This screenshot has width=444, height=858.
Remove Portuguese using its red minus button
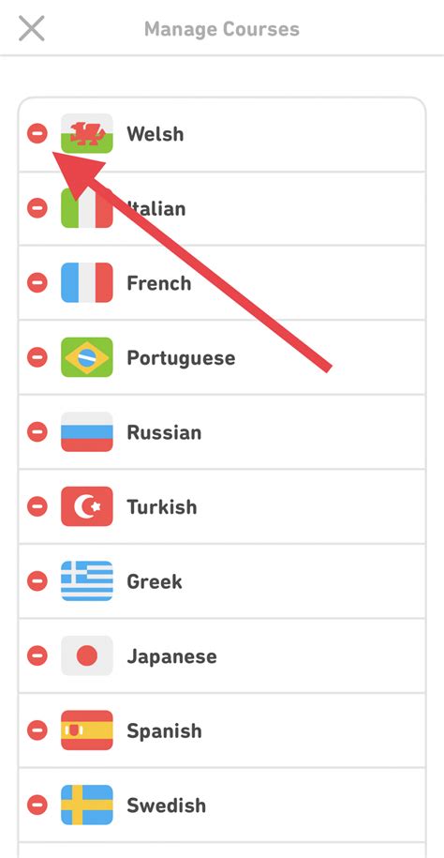coord(37,357)
